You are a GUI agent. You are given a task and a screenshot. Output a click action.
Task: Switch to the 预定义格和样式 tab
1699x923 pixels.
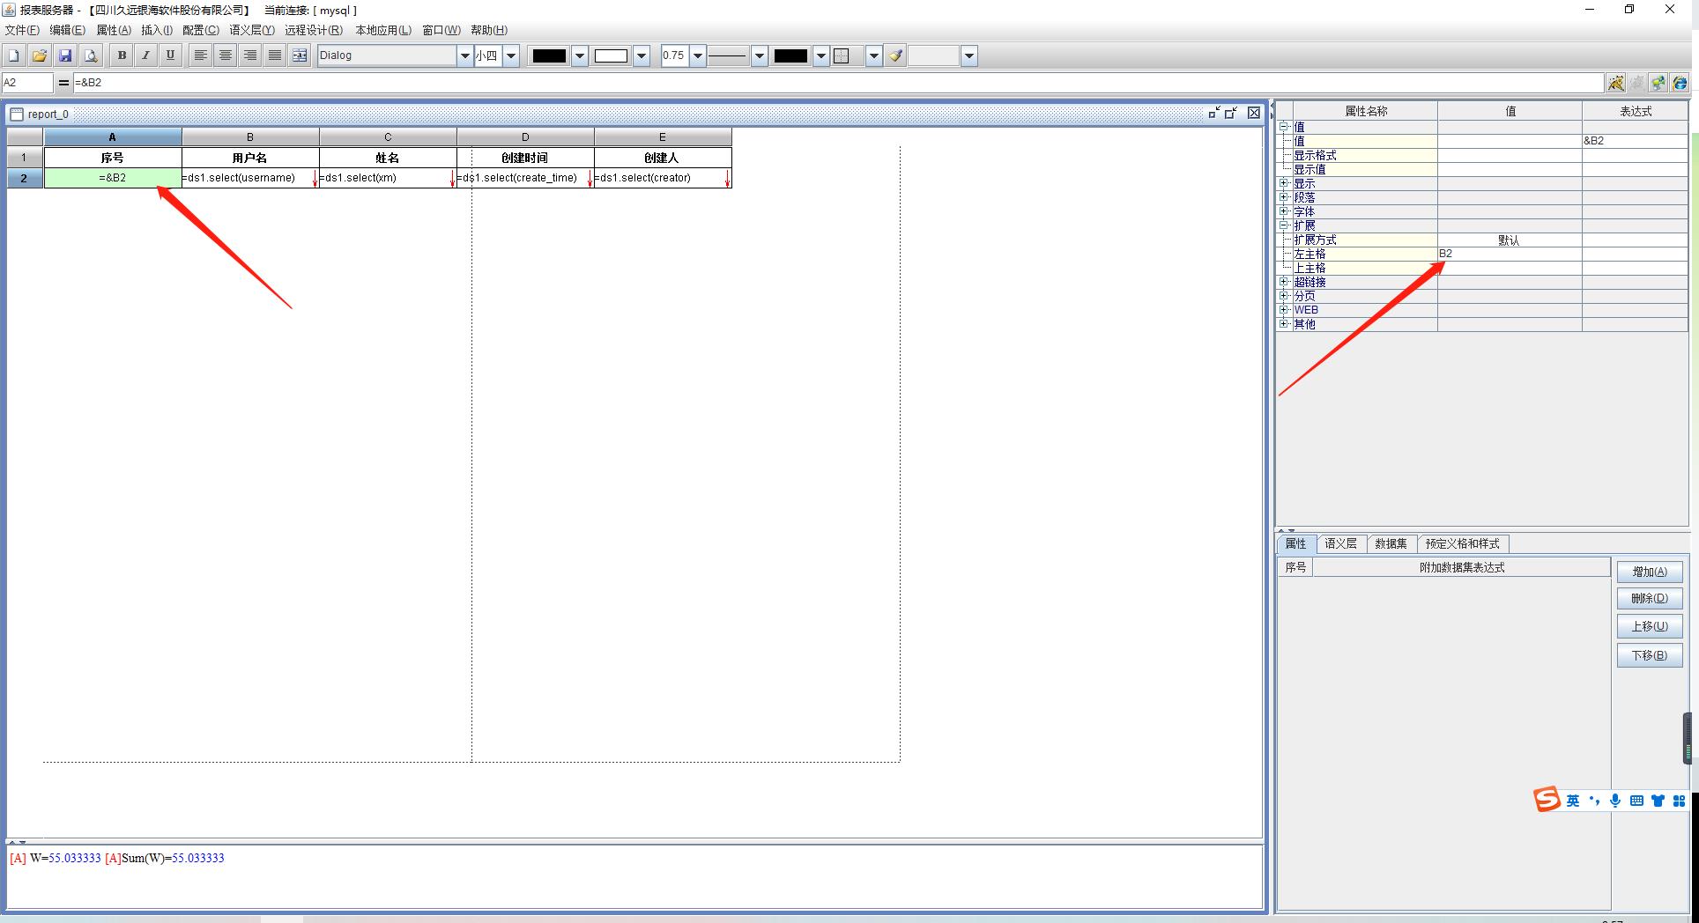click(1462, 544)
